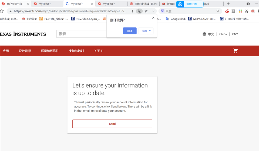The height and width of the screenshot is (151, 259).
Task: Open the 关于 TI navigation menu
Action: [99, 51]
